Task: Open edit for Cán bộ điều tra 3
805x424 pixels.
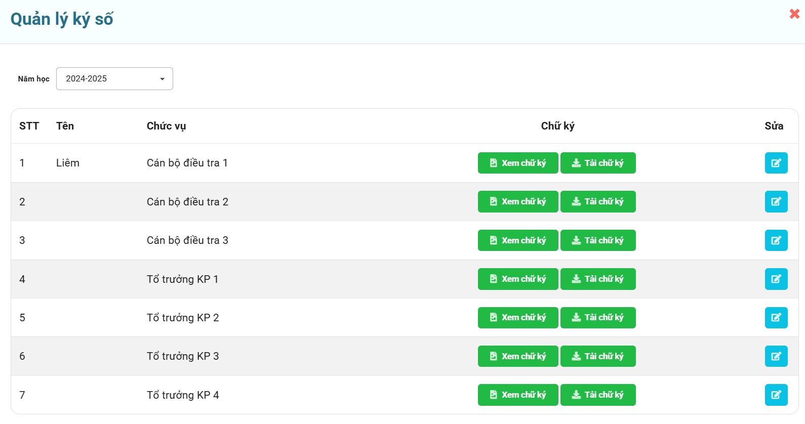Action: (x=776, y=240)
